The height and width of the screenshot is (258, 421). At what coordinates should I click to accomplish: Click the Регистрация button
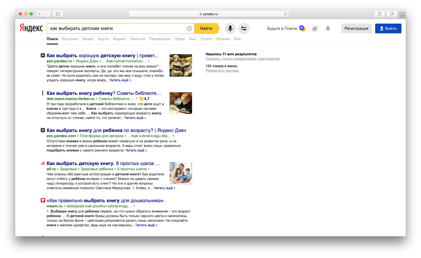[x=356, y=28]
